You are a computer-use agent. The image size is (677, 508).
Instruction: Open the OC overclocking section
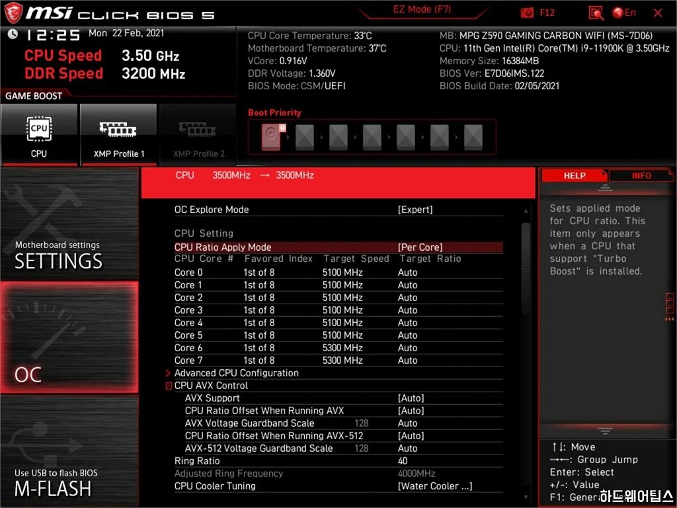pos(69,337)
